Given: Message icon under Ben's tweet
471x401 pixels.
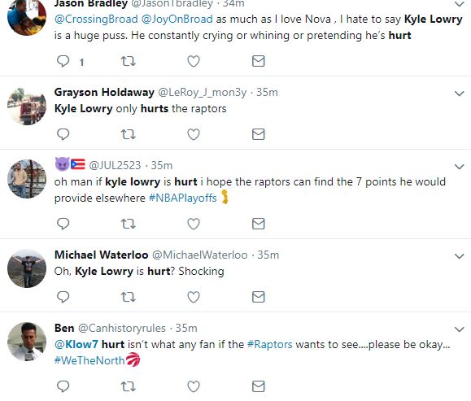Looking at the screenshot, I should point(259,386).
